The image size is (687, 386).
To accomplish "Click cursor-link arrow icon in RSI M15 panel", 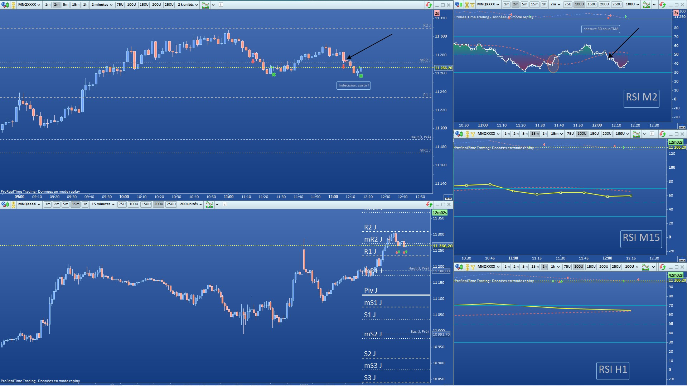I will click(473, 134).
